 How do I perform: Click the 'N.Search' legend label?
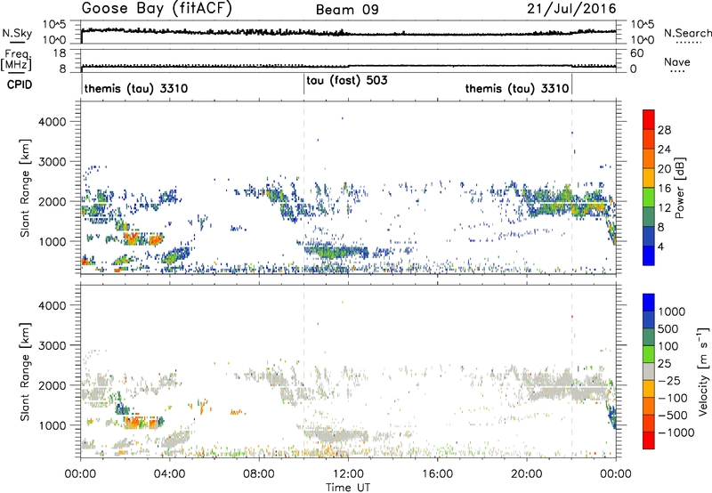tap(687, 33)
